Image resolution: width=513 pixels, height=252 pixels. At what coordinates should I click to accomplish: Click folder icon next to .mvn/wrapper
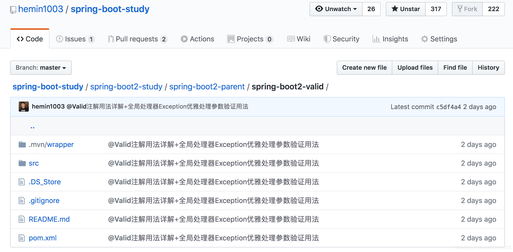point(22,144)
